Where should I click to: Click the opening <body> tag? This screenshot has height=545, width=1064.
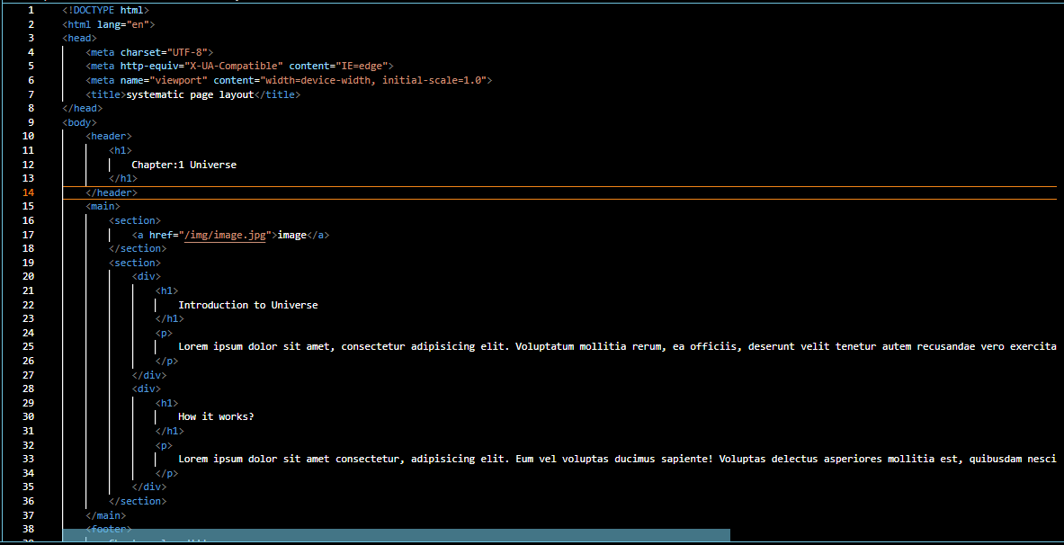point(79,123)
